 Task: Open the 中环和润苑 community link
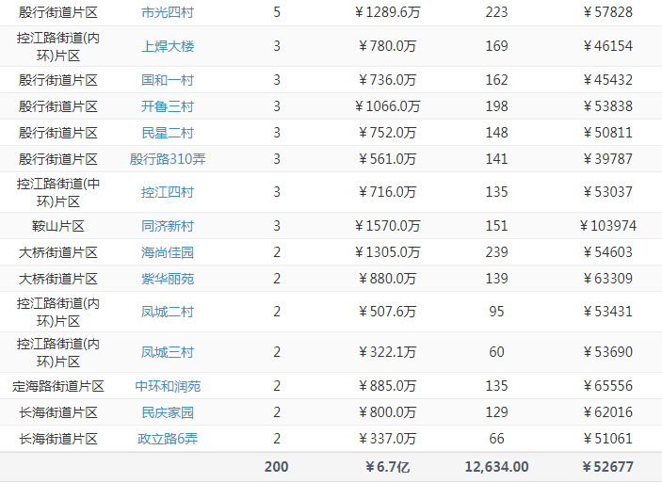(x=168, y=386)
